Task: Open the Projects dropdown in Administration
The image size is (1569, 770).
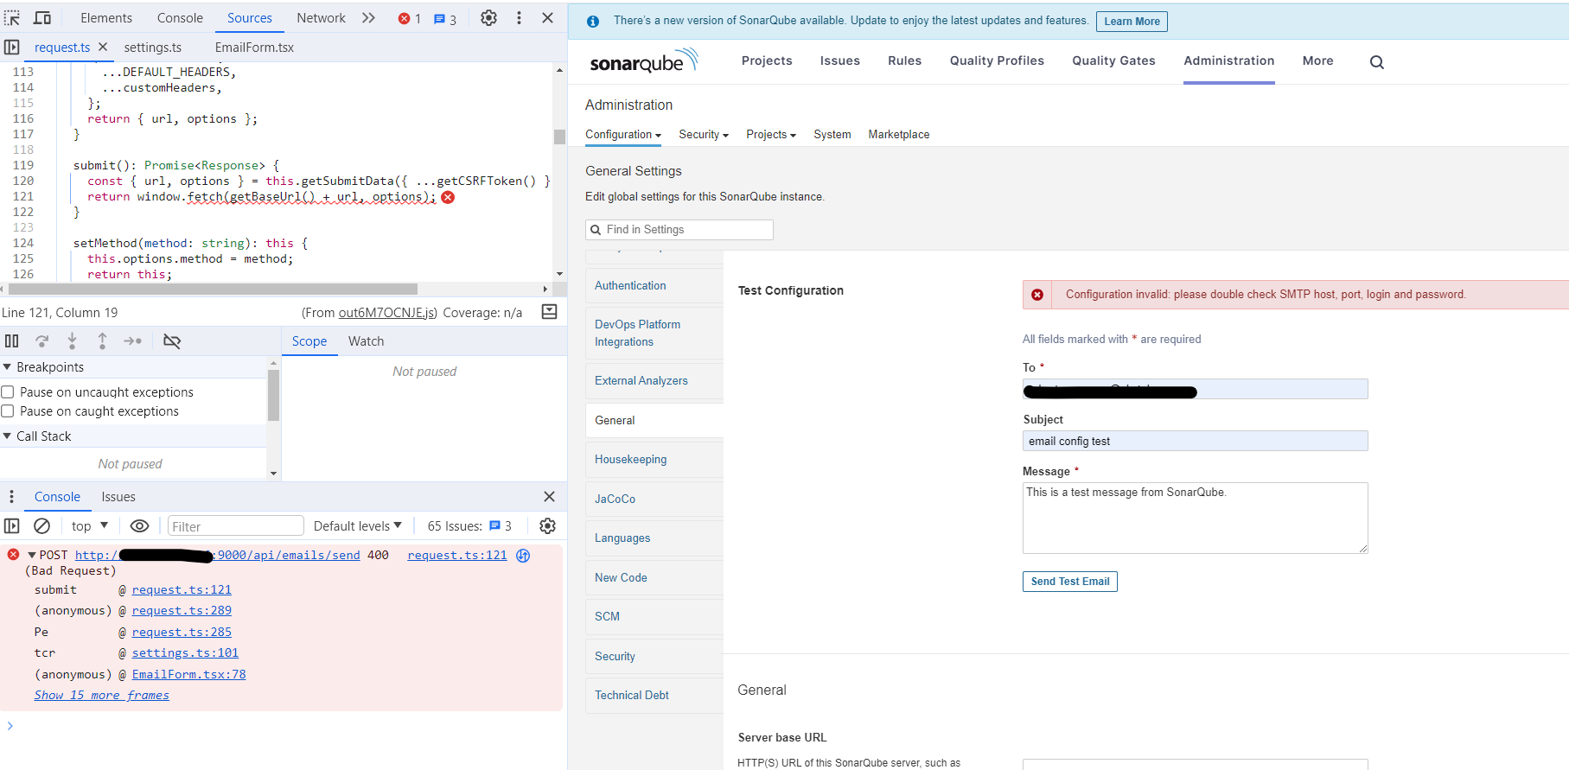Action: point(771,135)
